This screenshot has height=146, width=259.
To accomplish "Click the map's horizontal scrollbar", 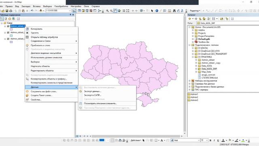I will (136, 136).
